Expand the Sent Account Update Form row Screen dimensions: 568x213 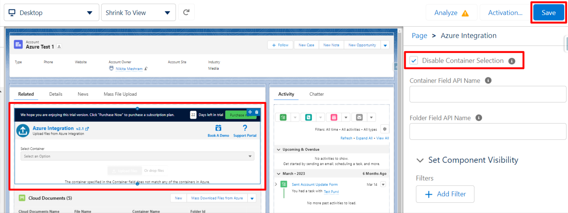[x=276, y=184]
